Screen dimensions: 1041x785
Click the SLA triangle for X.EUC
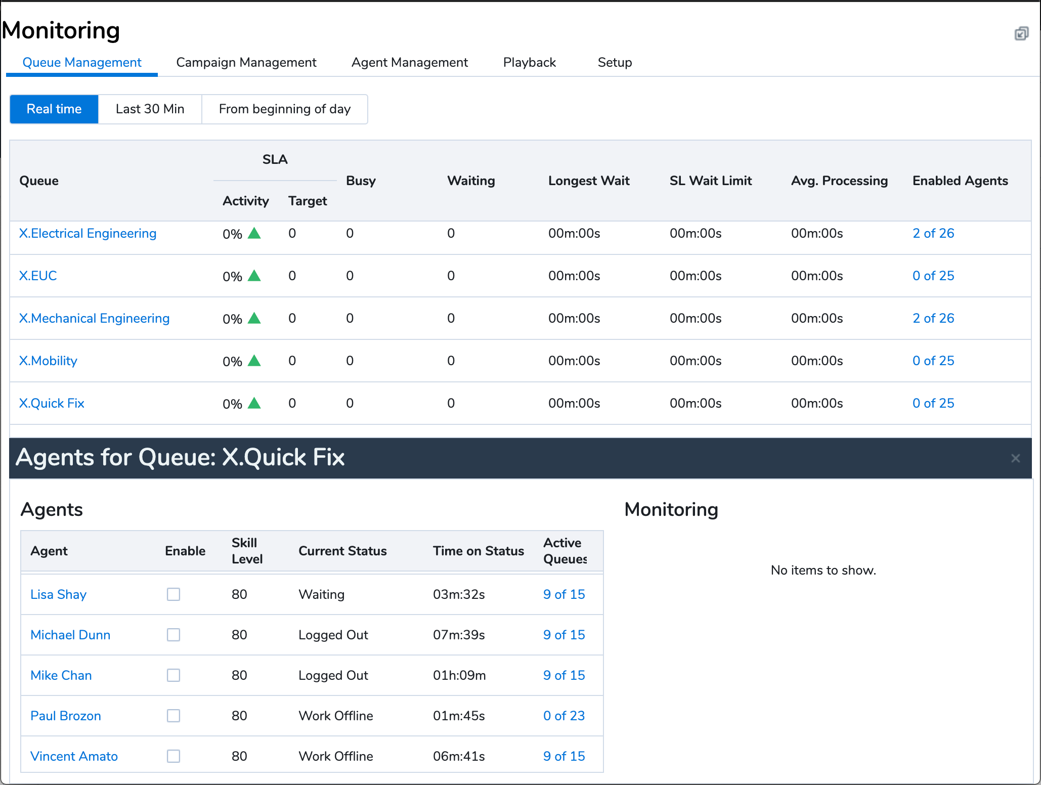[254, 276]
